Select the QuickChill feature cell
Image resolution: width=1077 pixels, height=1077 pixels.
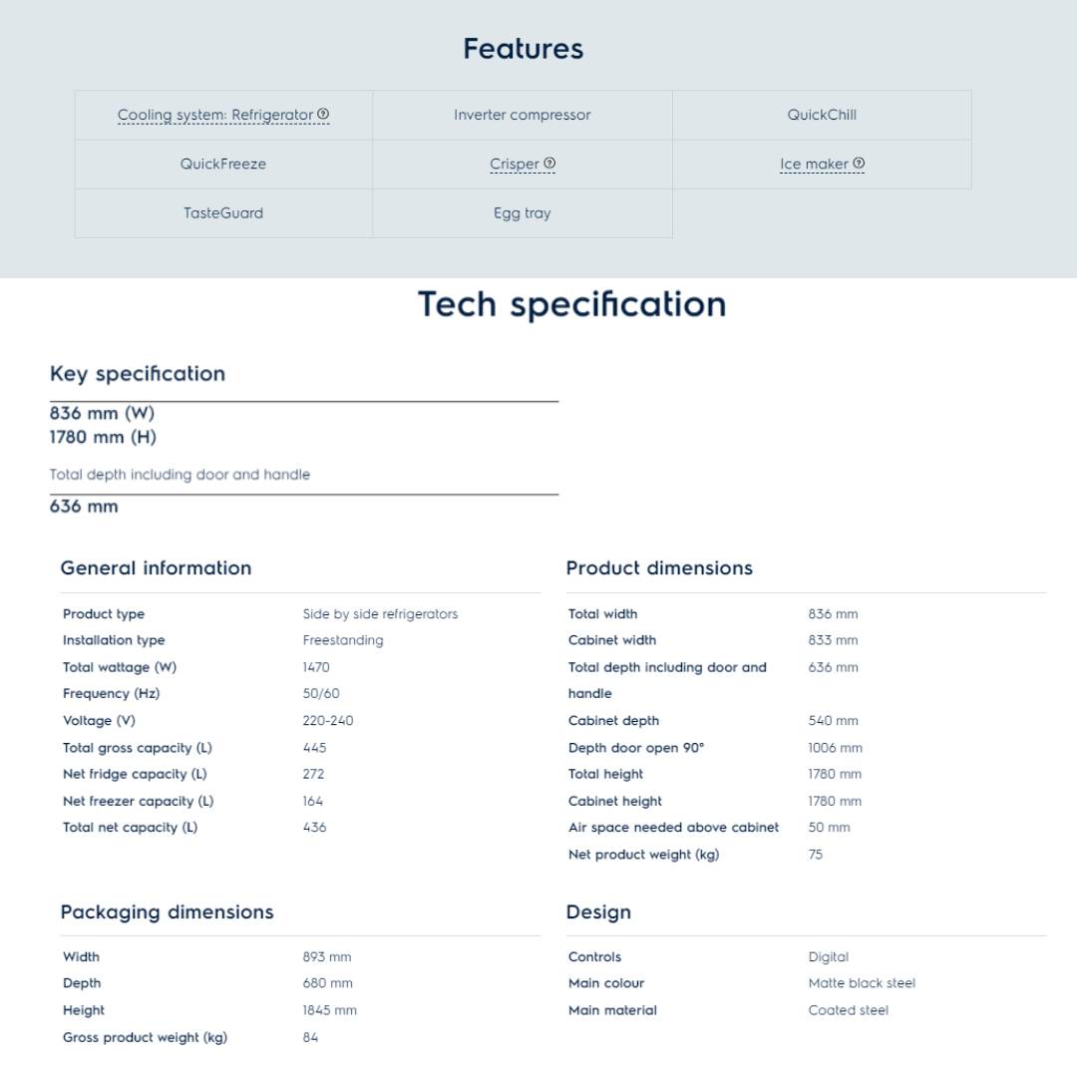(822, 115)
